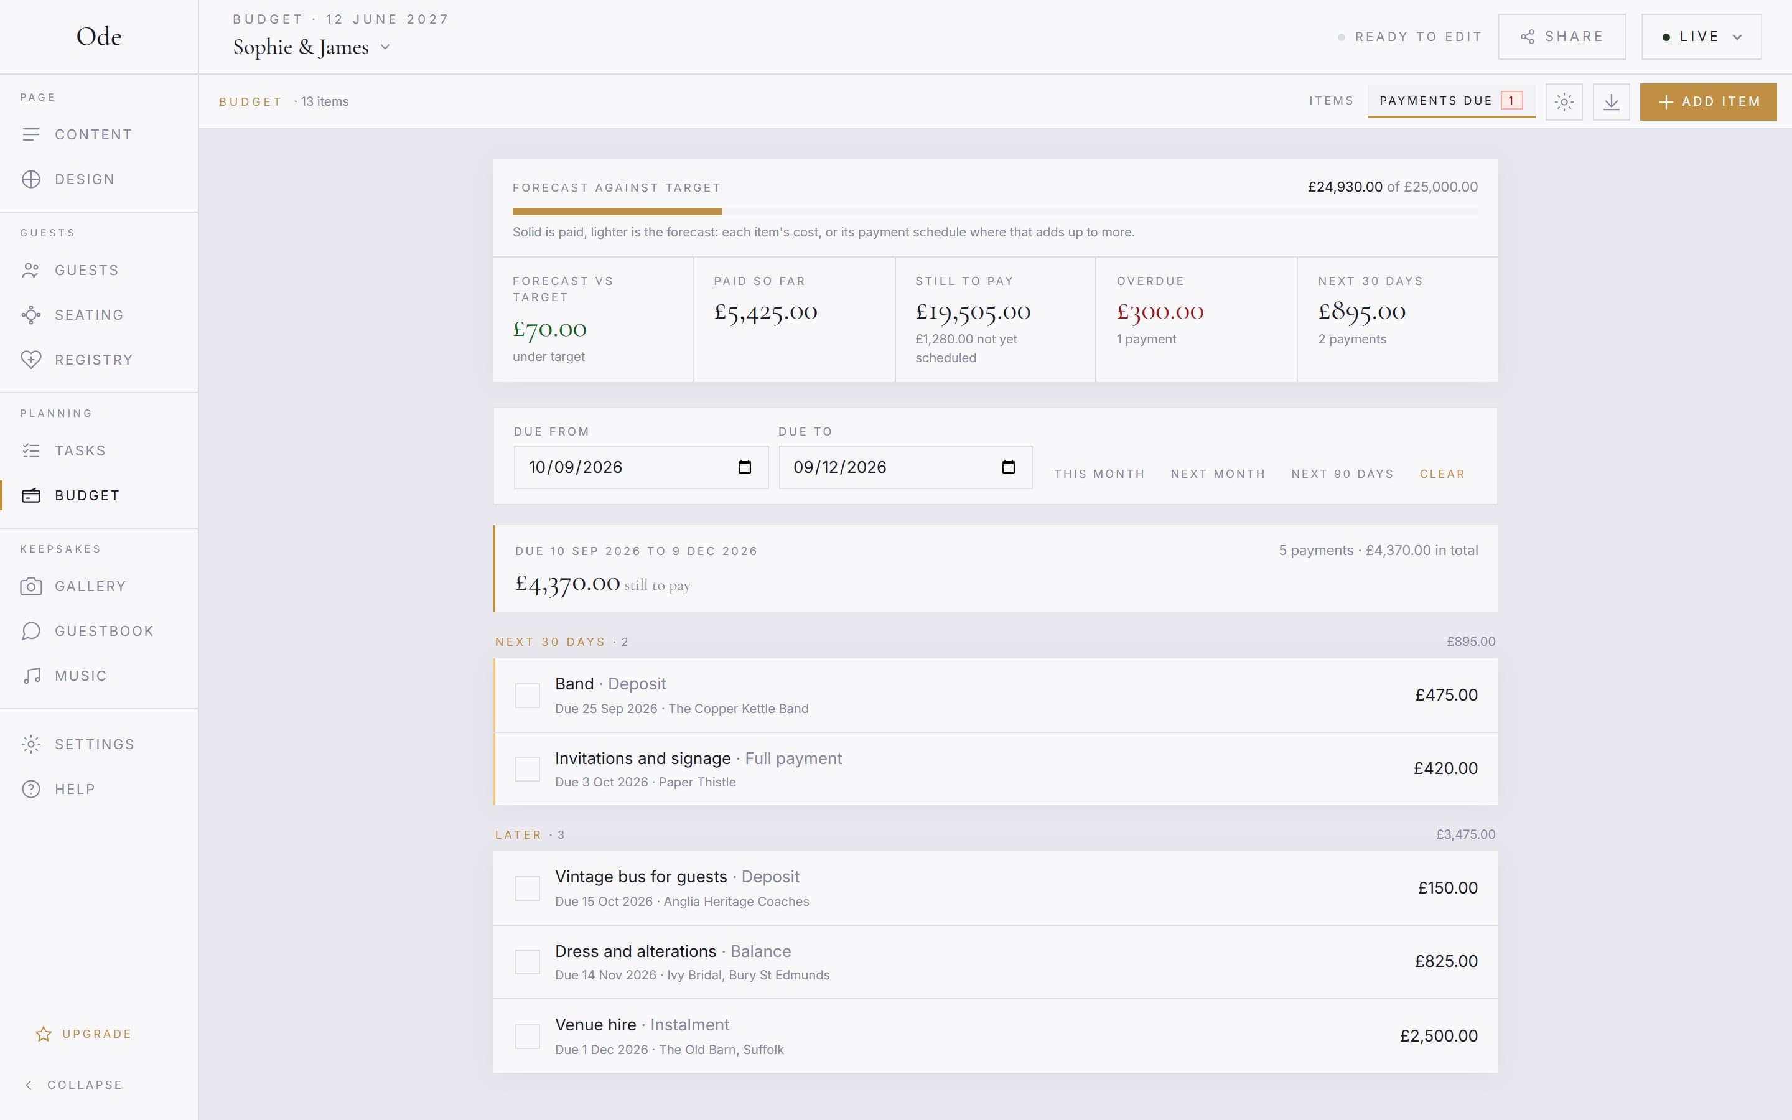Open Help via the question mark icon
Image resolution: width=1792 pixels, height=1120 pixels.
tap(31, 789)
